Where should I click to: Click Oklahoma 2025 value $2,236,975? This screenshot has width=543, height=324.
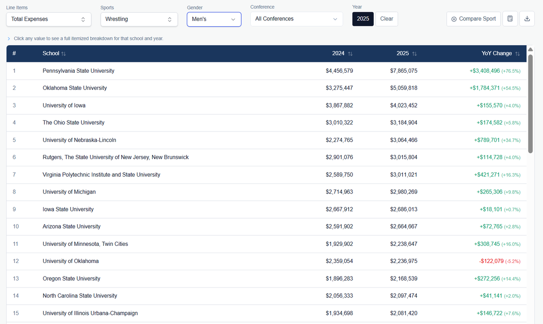(x=404, y=261)
